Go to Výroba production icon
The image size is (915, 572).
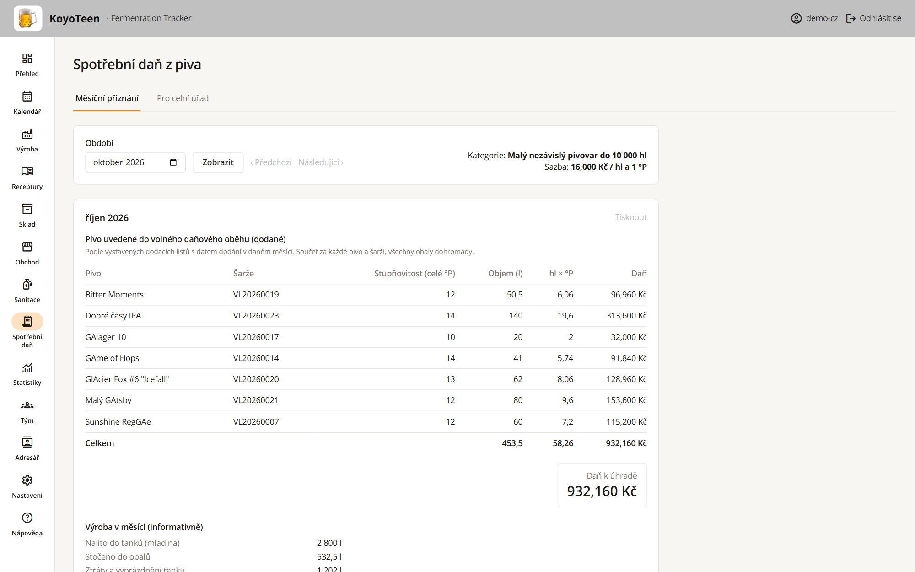click(27, 134)
